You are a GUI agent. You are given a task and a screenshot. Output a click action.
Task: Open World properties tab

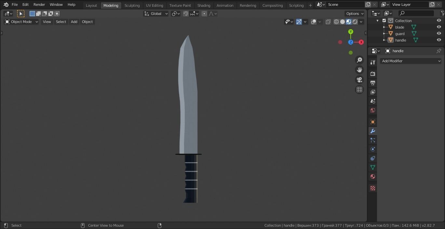[373, 110]
